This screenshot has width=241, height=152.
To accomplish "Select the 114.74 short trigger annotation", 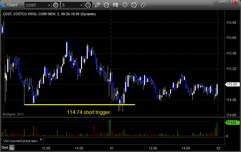I will click(88, 112).
